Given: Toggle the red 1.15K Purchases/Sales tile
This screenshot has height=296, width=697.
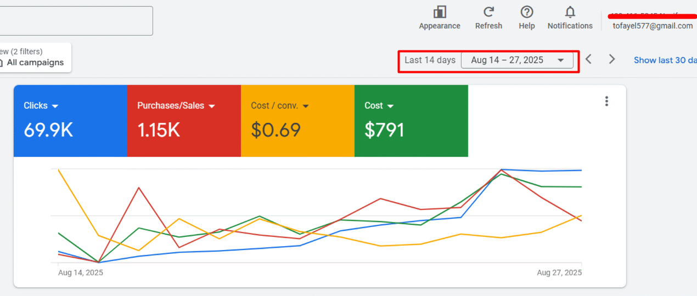Looking at the screenshot, I should [x=184, y=129].
